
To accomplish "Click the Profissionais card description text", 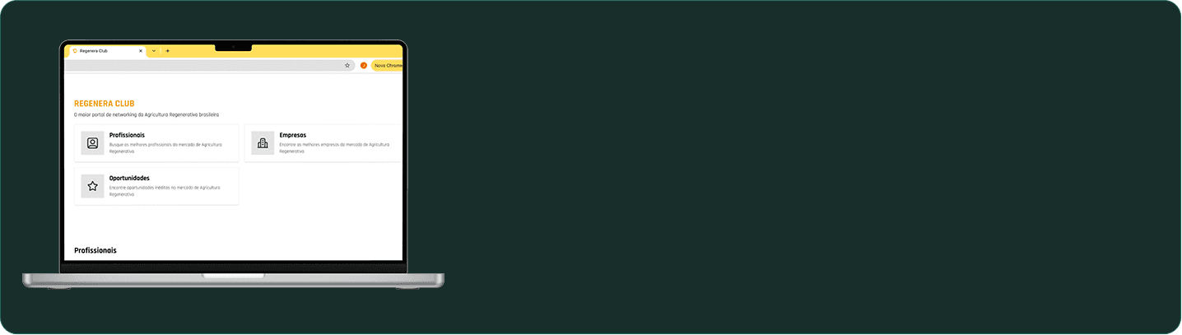I will click(165, 148).
